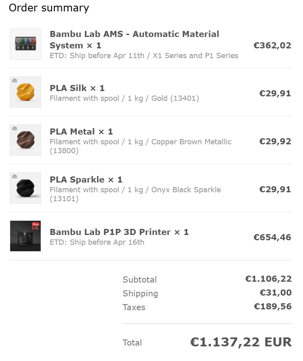The image size is (303, 361).
Task: Click the small badge icon on PLA Silk
Action: click(x=15, y=81)
